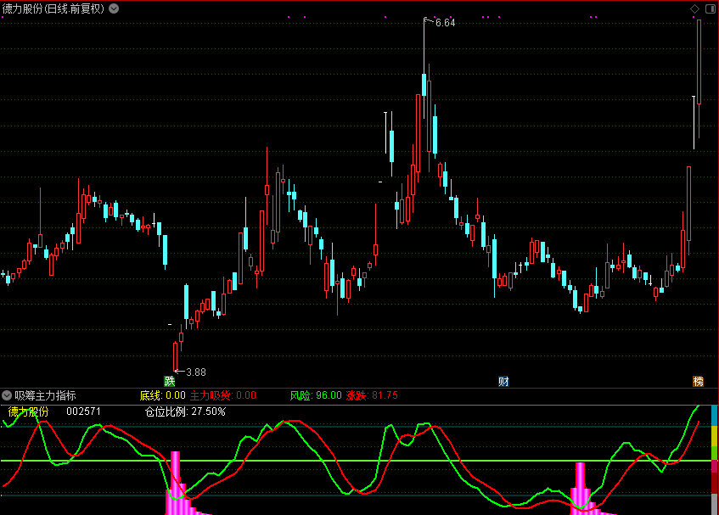Image resolution: width=719 pixels, height=515 pixels.
Task: Click the yellow 德力股份 label in indicator panel
Action: [x=28, y=411]
